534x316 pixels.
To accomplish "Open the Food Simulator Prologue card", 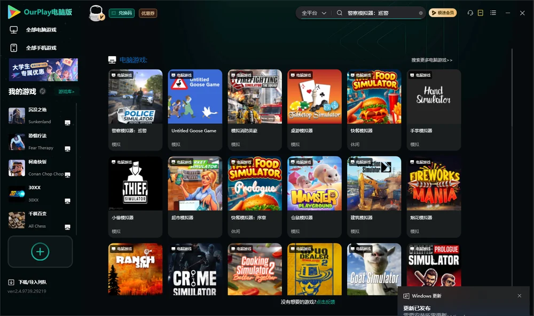I will coord(255,197).
